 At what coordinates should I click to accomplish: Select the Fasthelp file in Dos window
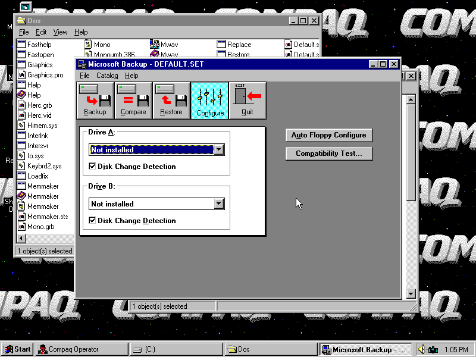(x=35, y=45)
